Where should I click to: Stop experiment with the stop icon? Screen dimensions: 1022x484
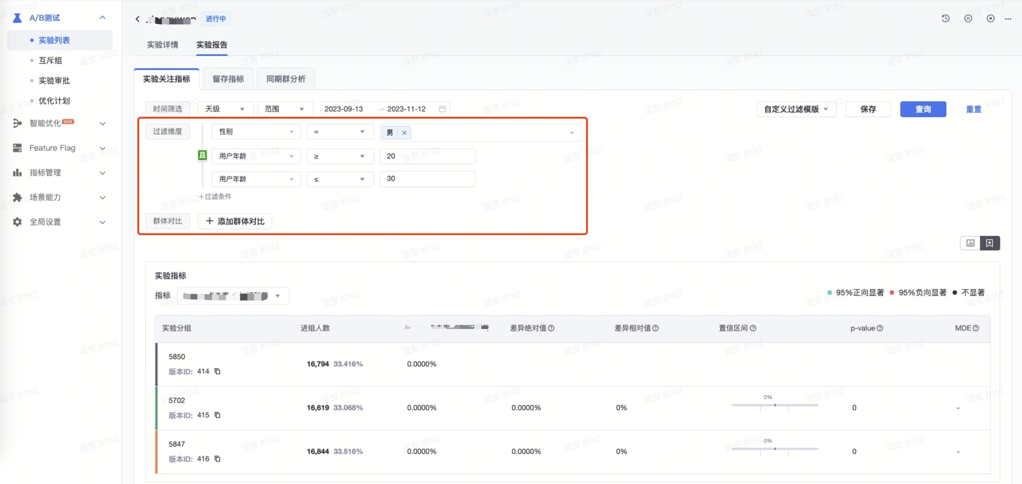(x=991, y=19)
